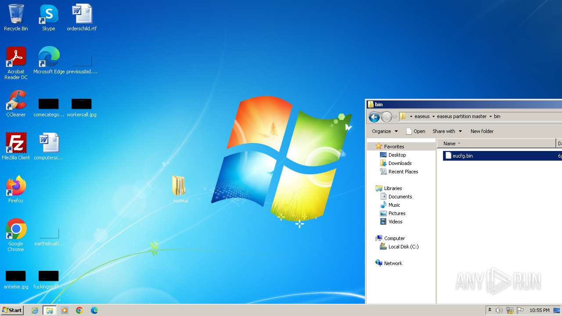Click the bin window title bar

(x=464, y=104)
